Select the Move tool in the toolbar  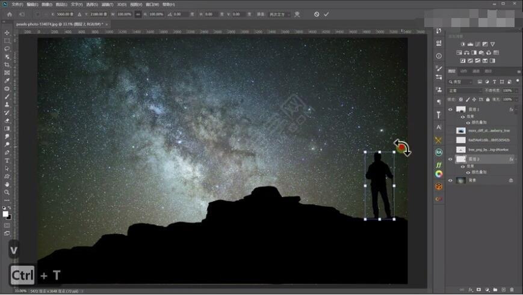coord(7,33)
